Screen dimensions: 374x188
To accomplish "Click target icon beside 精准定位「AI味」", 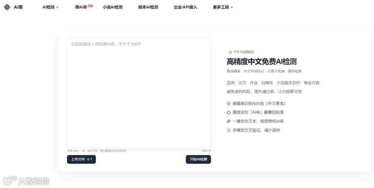I will [229, 113].
